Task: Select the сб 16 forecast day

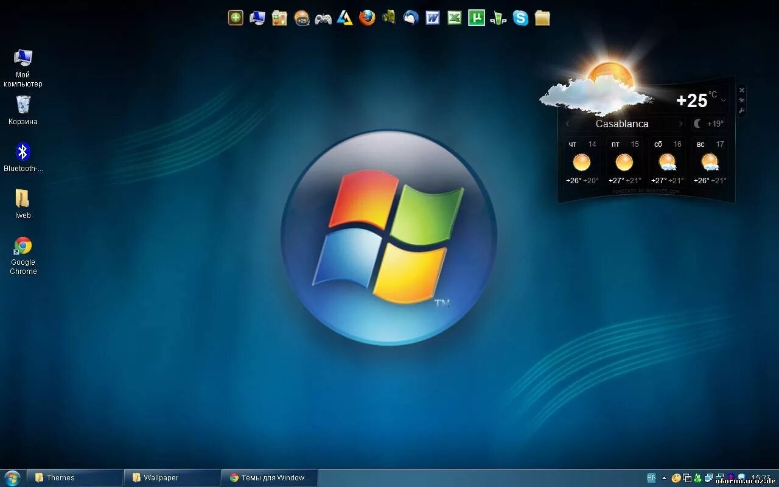Action: pos(667,163)
